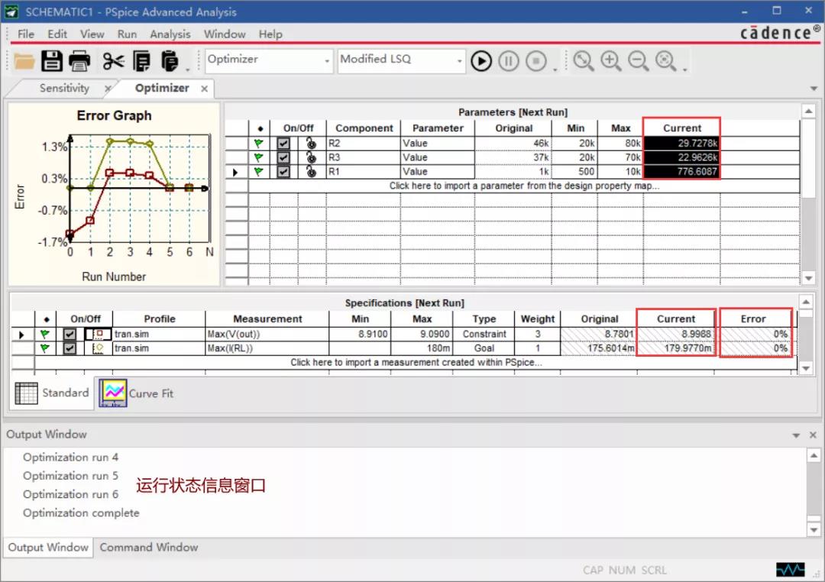The width and height of the screenshot is (825, 582).
Task: Select the R1 row marker arrow
Action: (x=235, y=172)
